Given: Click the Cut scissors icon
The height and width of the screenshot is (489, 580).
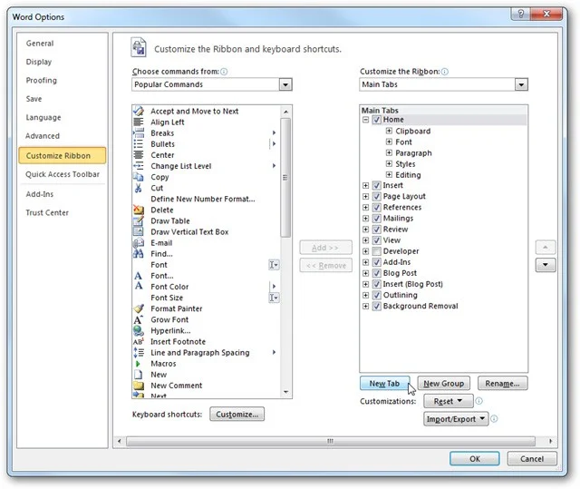Looking at the screenshot, I should 139,188.
